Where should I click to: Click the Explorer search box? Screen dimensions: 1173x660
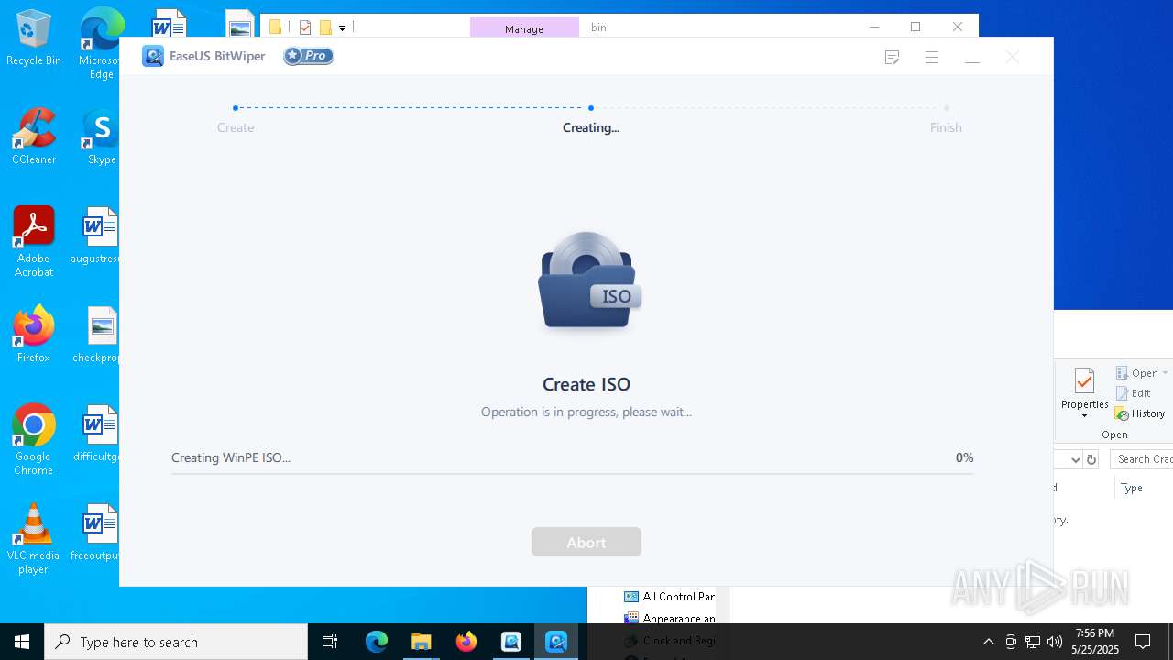(x=1142, y=459)
